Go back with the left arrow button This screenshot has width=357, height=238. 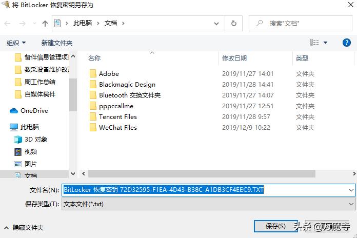8,24
